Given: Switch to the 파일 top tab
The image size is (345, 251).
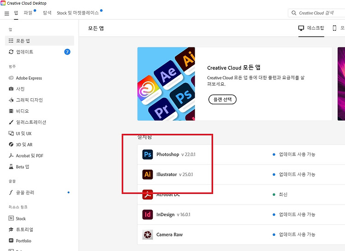Looking at the screenshot, I should pyautogui.click(x=28, y=13).
